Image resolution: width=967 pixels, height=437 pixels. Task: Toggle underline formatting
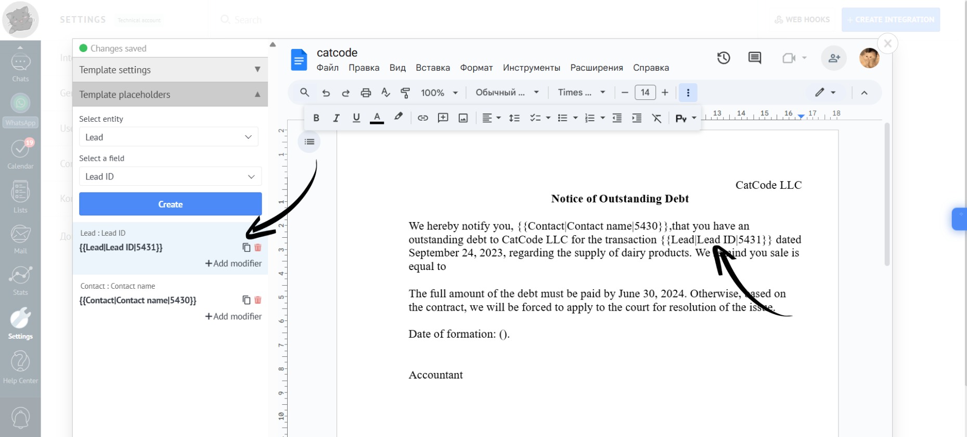coord(356,118)
